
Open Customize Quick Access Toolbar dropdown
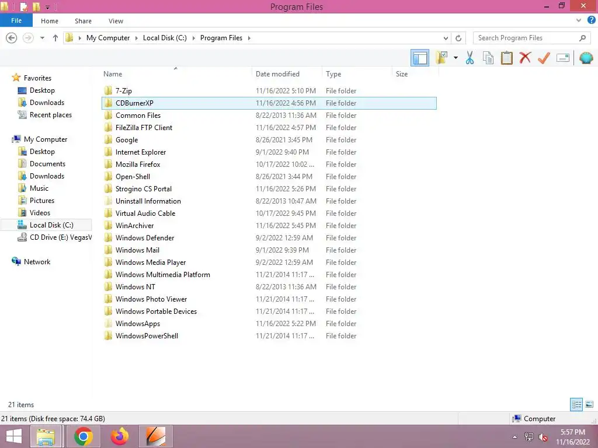coord(48,7)
